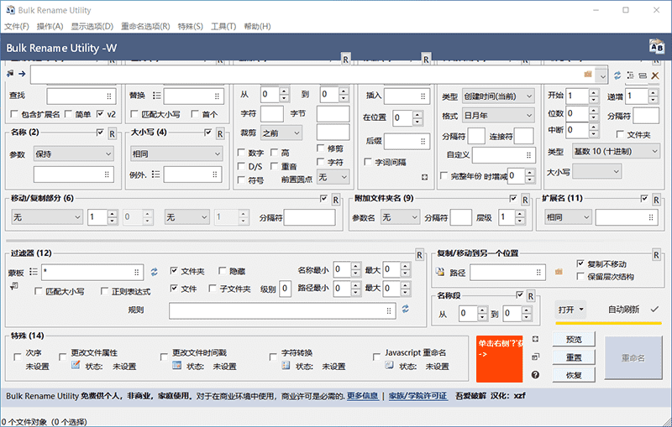Open 前置圆点 dropdown showing 无
Screen dimensions: 672x427
[333, 177]
